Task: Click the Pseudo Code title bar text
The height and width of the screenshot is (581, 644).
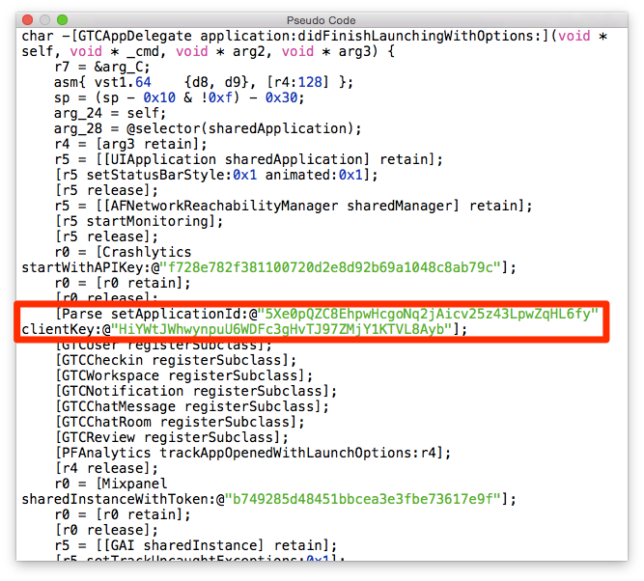Action: pyautogui.click(x=322, y=19)
